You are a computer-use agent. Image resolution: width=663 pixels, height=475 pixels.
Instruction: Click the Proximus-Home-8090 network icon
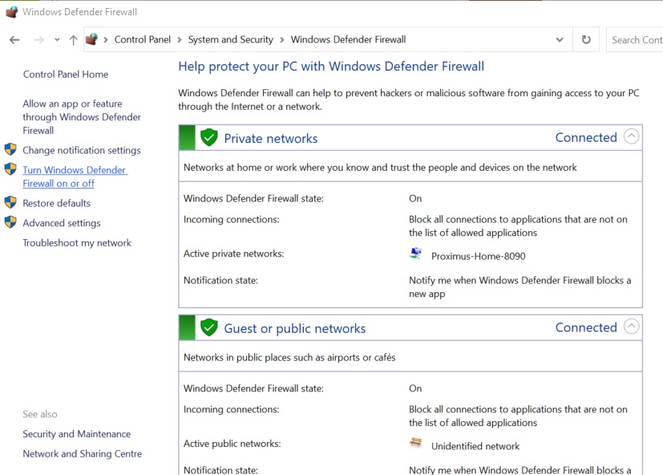point(416,254)
